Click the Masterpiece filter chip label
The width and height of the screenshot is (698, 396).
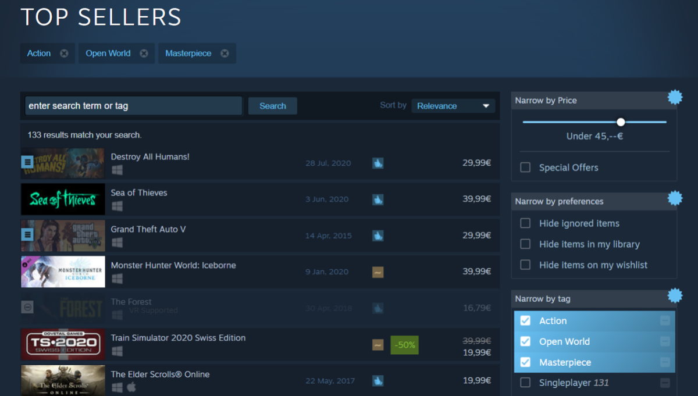coord(188,53)
